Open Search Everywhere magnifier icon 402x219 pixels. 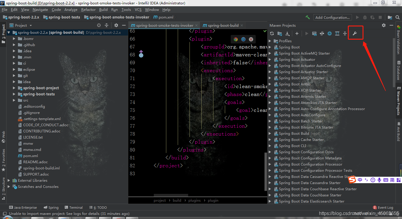[x=398, y=17]
